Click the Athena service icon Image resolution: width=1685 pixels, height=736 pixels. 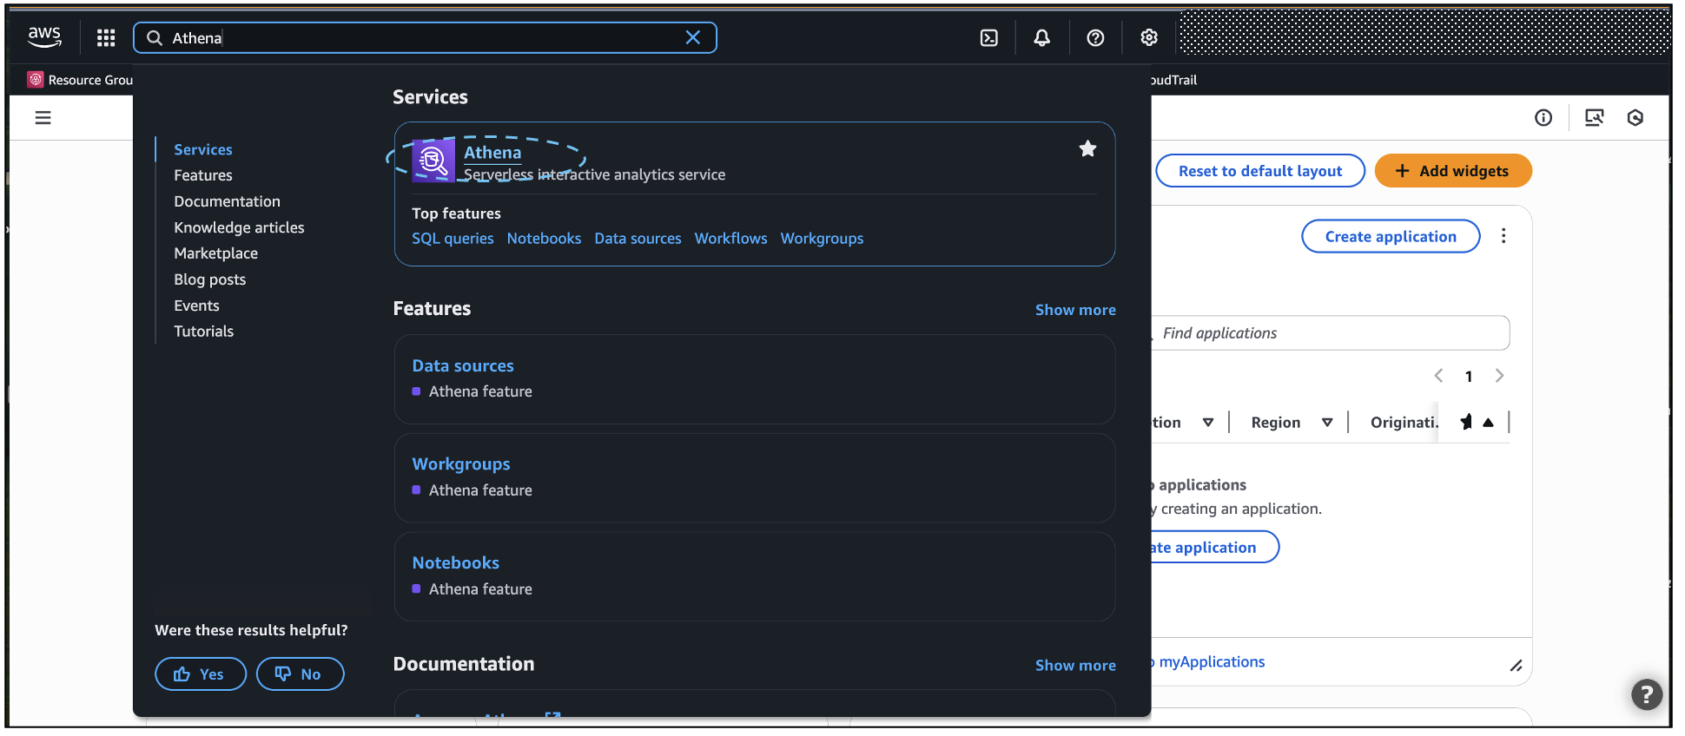pyautogui.click(x=433, y=161)
